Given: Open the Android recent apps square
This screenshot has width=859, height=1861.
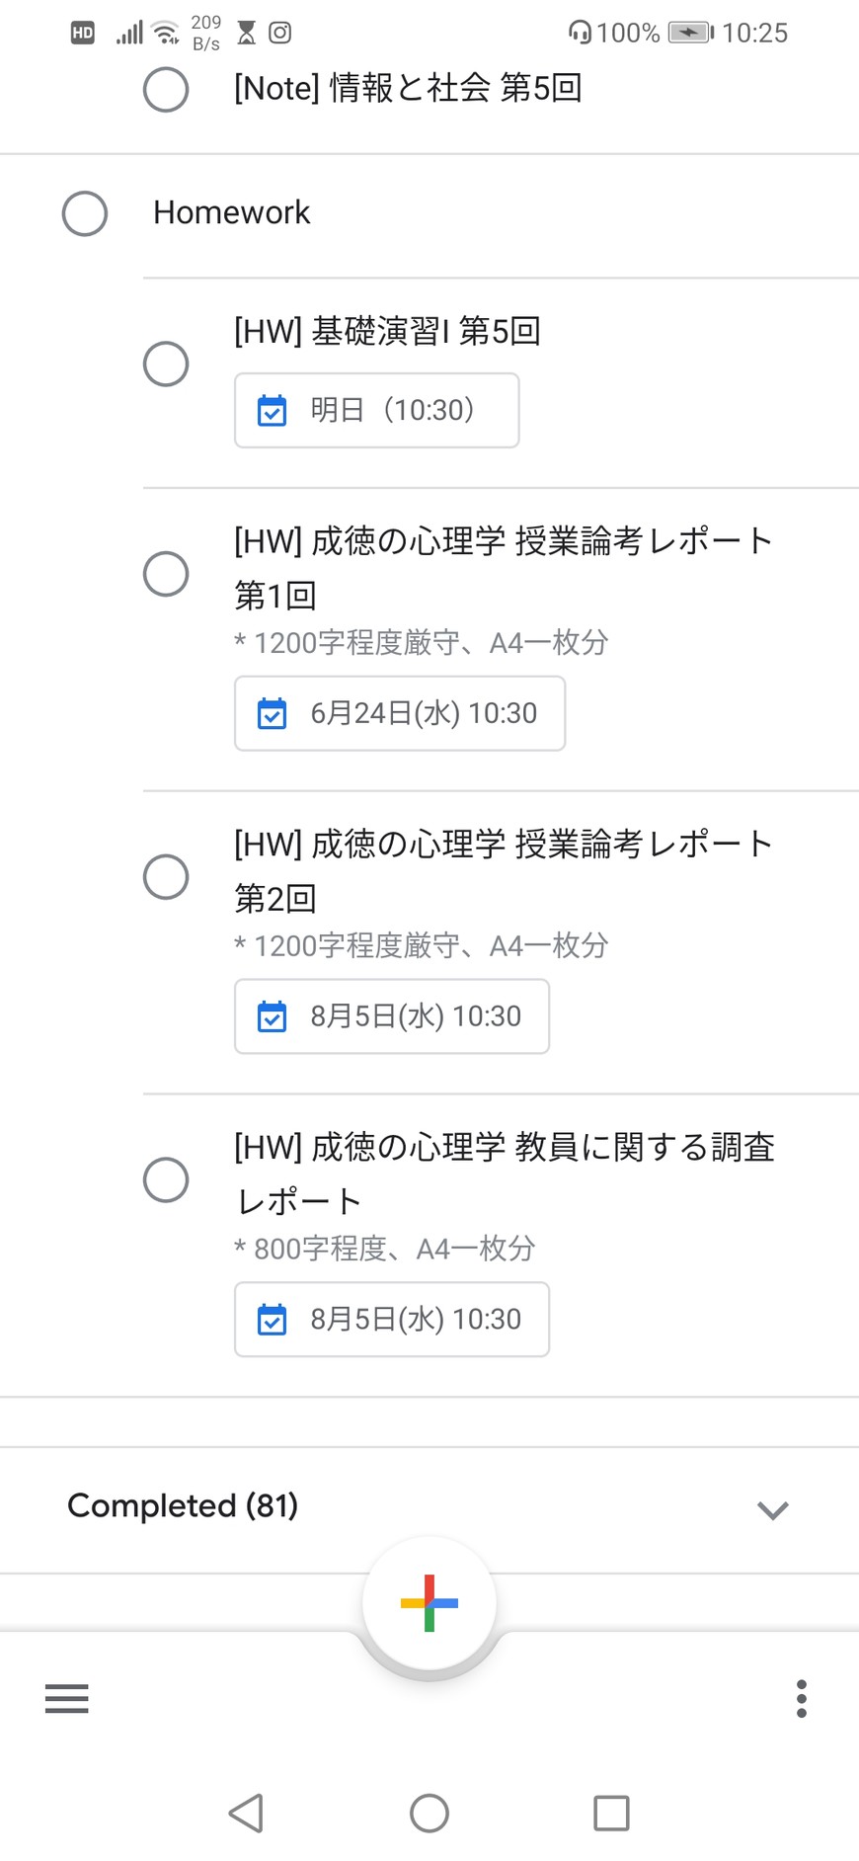Looking at the screenshot, I should (611, 1813).
